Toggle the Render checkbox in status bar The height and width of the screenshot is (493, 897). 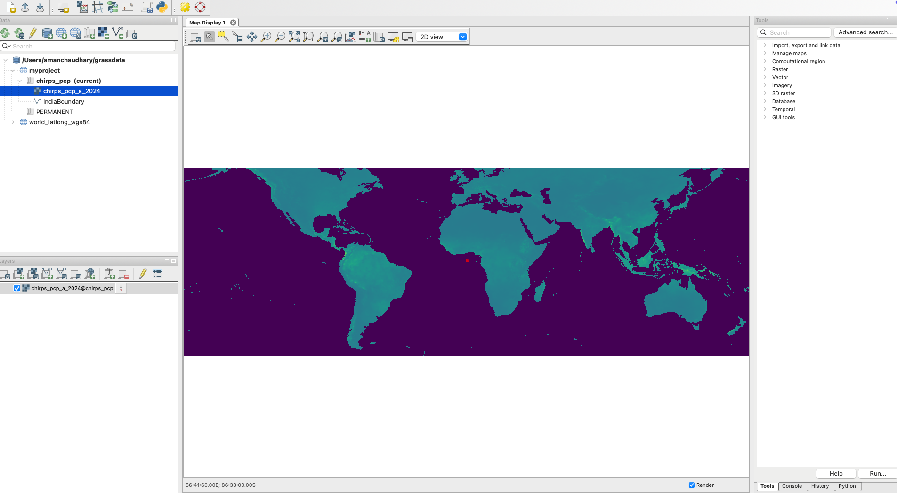(692, 485)
